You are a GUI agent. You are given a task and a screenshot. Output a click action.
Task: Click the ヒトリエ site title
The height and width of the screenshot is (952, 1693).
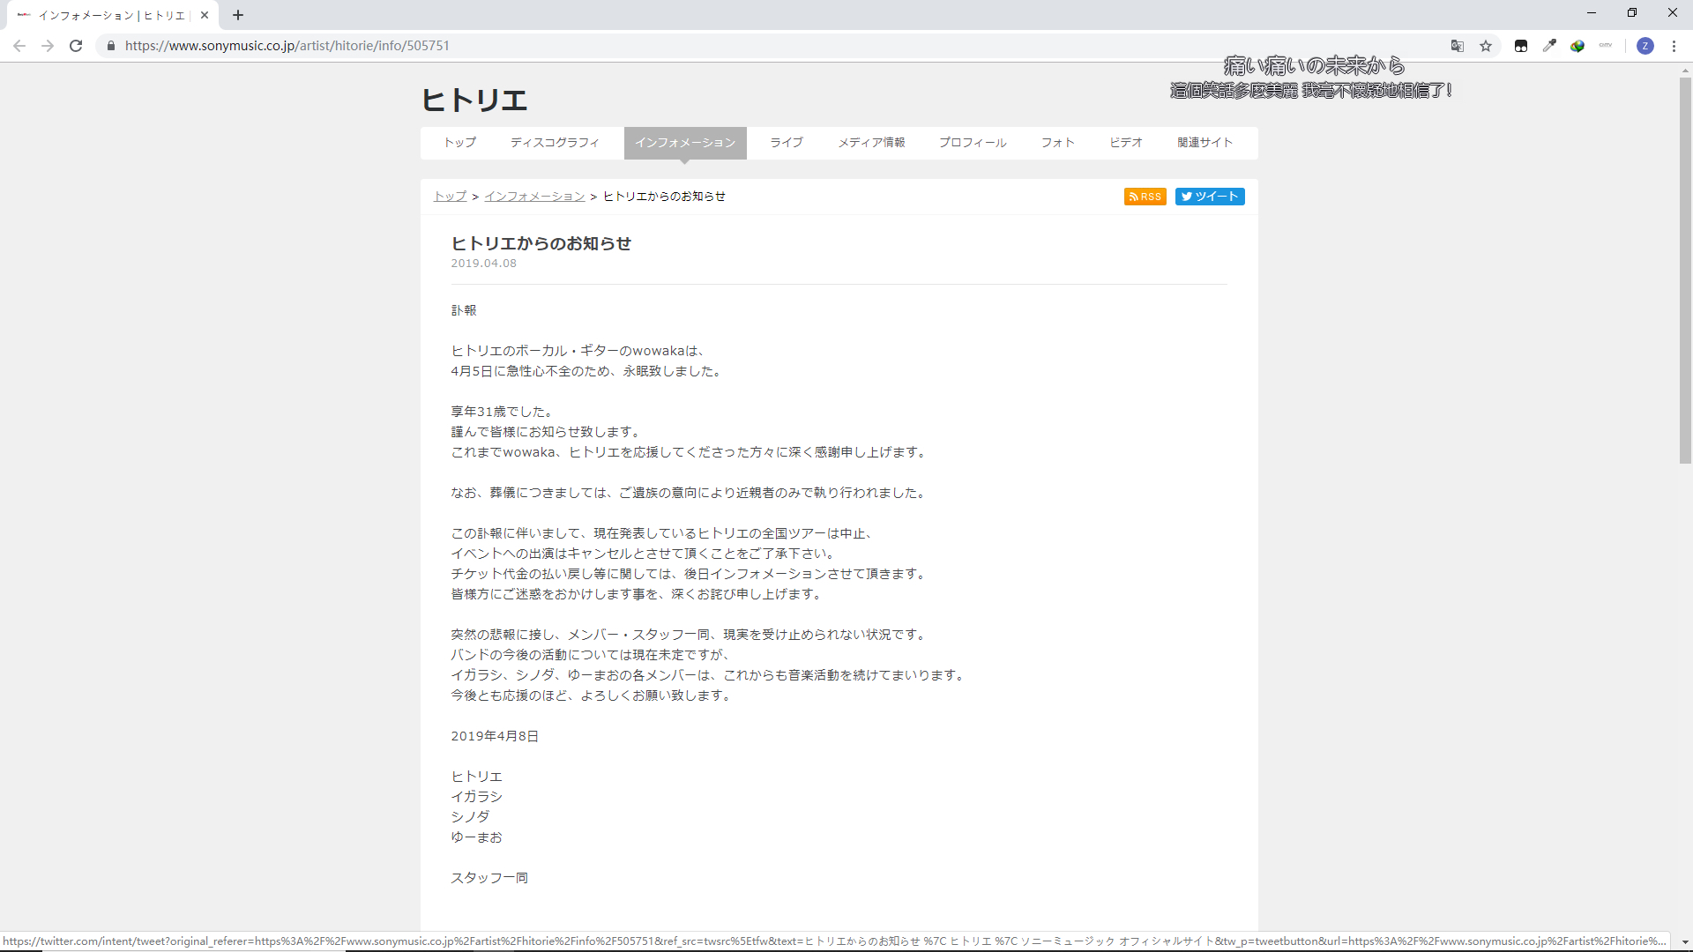[x=474, y=100]
